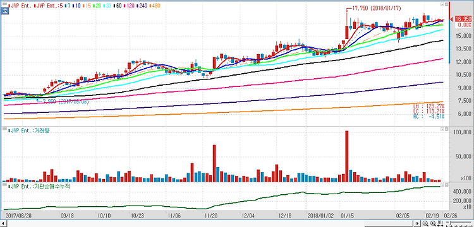The image size is (474, 227).
Task: Select the 'JYP Ent.:5' moving average legend
Action: 49,6
